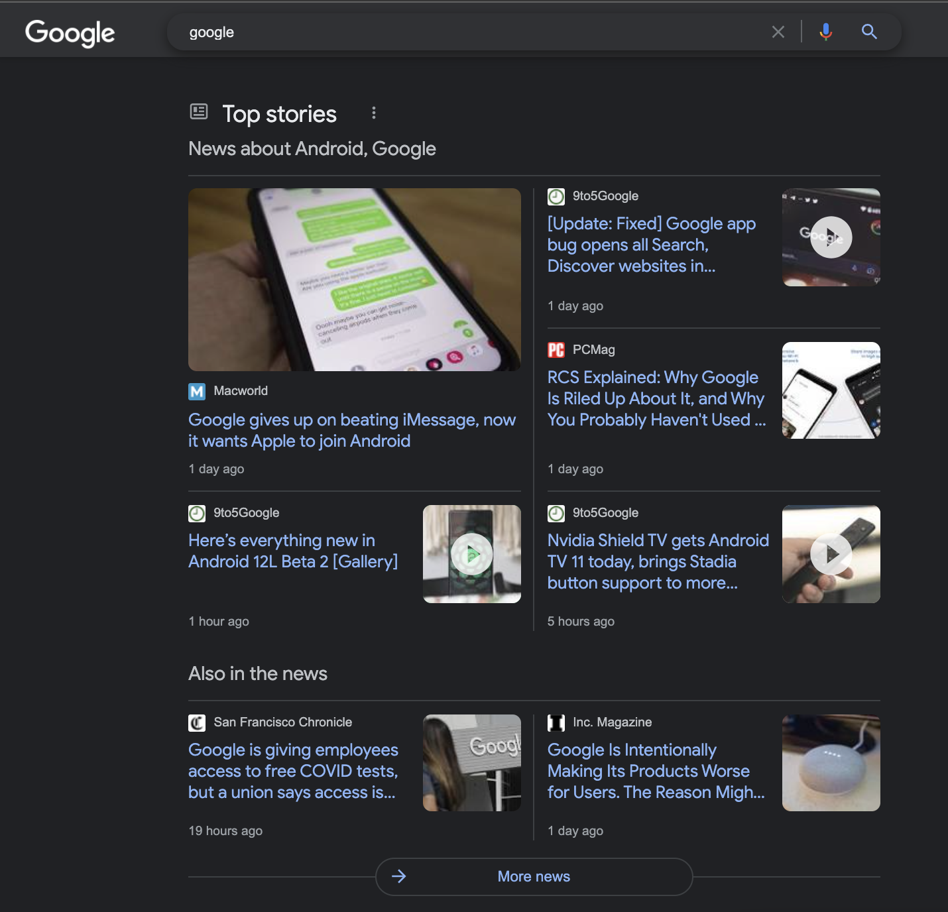Click '19 hours ago' under COVID tests story
Screen dimensions: 948x912
[x=225, y=830]
